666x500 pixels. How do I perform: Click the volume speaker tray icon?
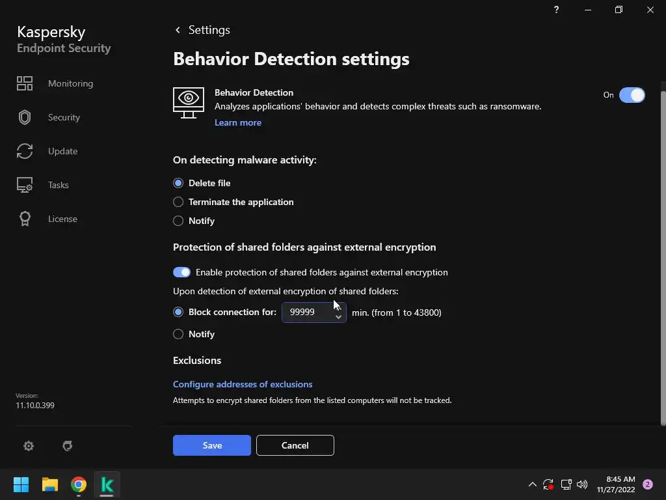(582, 484)
